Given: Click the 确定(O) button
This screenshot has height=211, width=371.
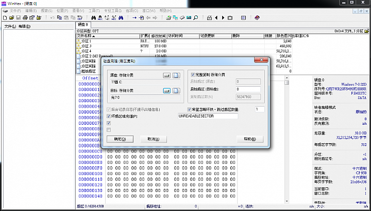Looking at the screenshot, I should point(119,139).
